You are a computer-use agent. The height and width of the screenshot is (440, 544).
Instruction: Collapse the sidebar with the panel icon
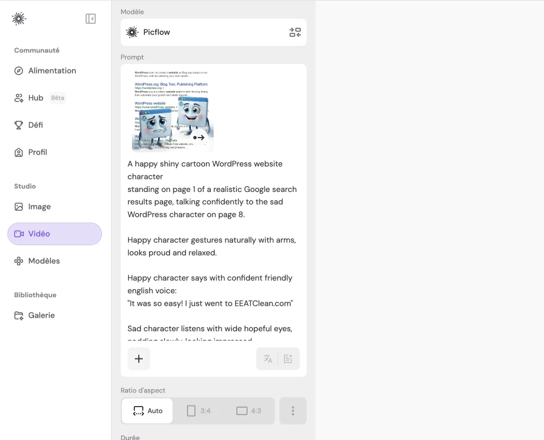[91, 19]
